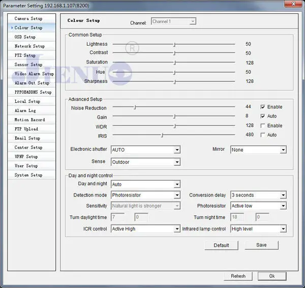Enable Noise Reduction checkbox
This screenshot has width=305, height=288.
[263, 107]
